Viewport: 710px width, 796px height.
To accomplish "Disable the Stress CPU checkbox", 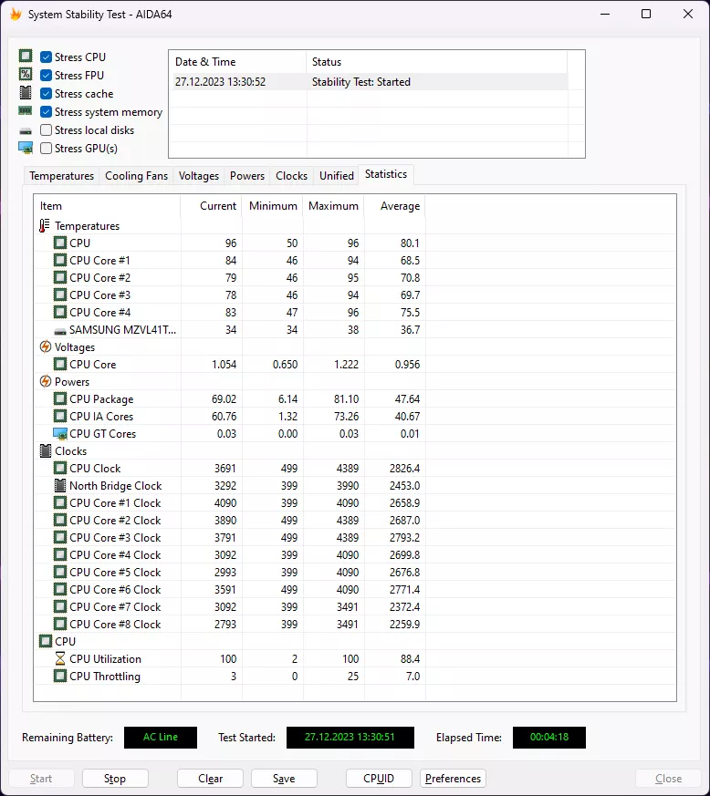I will click(46, 57).
